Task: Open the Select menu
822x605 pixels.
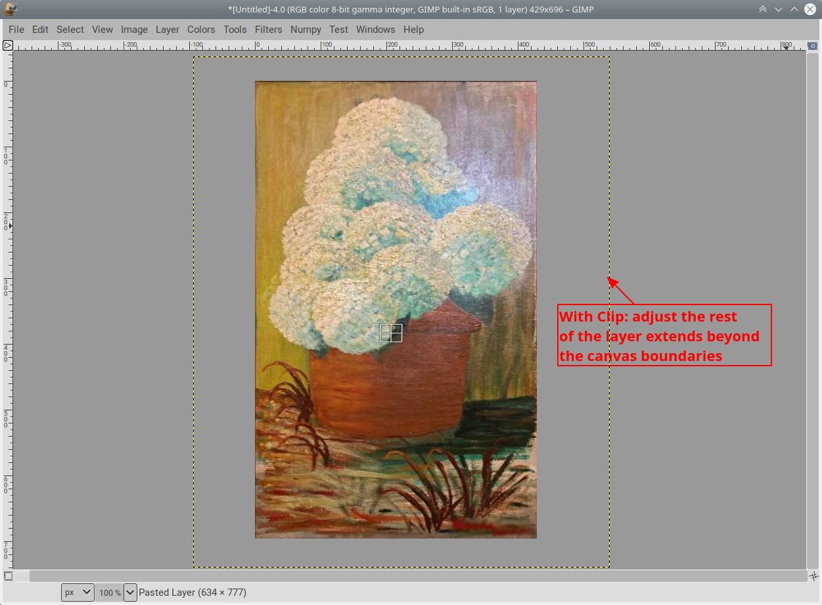Action: [x=70, y=30]
